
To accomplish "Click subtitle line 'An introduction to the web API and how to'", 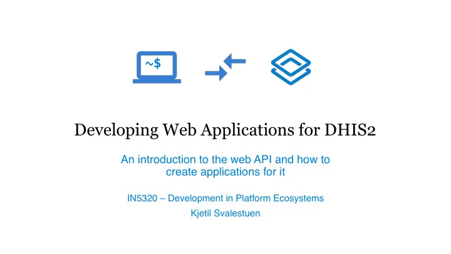I will 225,159.
